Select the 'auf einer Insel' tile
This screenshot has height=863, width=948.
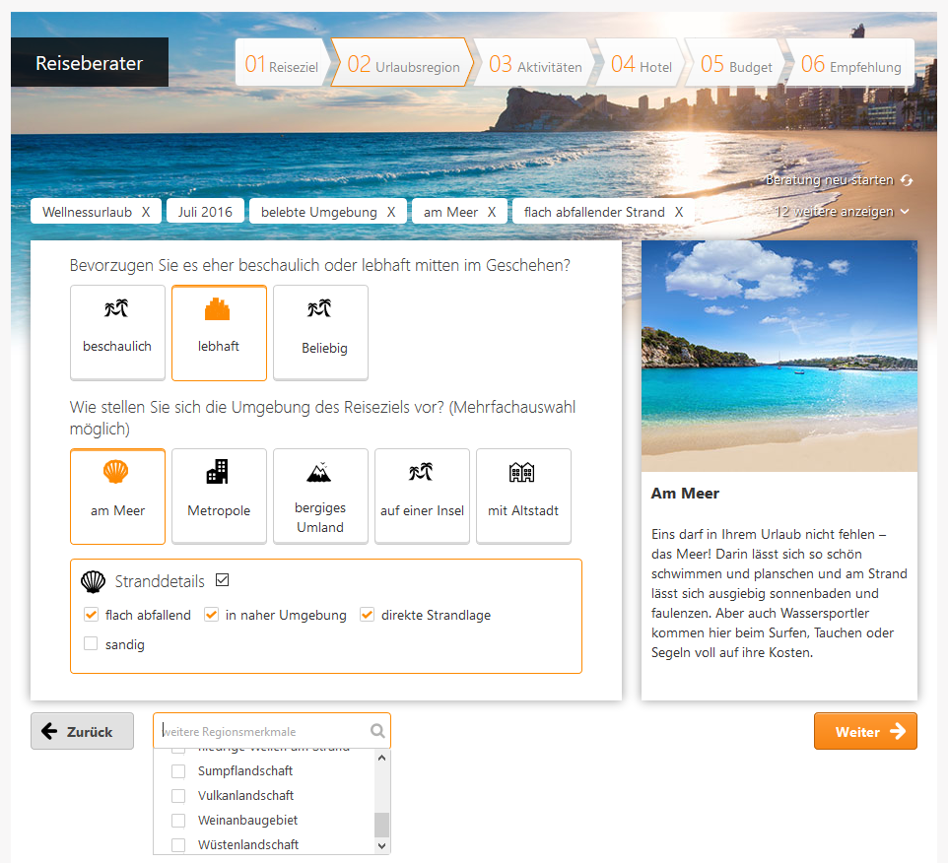pos(422,497)
